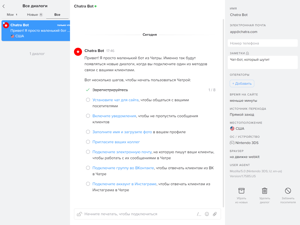The image size is (300, 225).
Task: Open the Chatra Bot conversation in list
Action: (x=36, y=30)
